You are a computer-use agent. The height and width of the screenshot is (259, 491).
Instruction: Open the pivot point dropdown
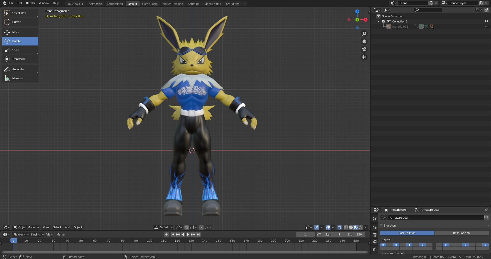[179, 227]
